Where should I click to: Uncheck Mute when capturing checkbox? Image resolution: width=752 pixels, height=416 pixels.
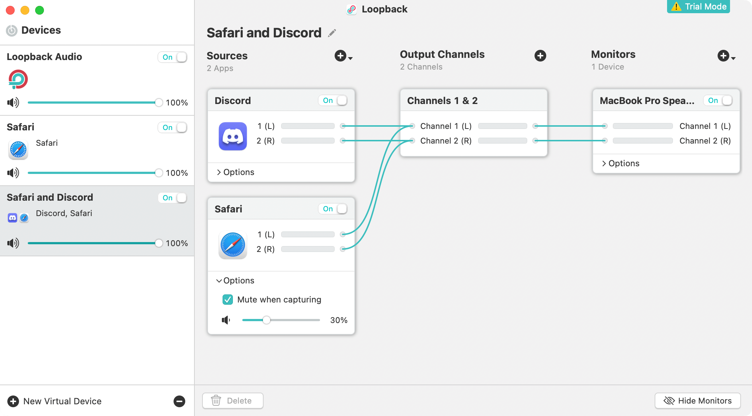click(228, 300)
